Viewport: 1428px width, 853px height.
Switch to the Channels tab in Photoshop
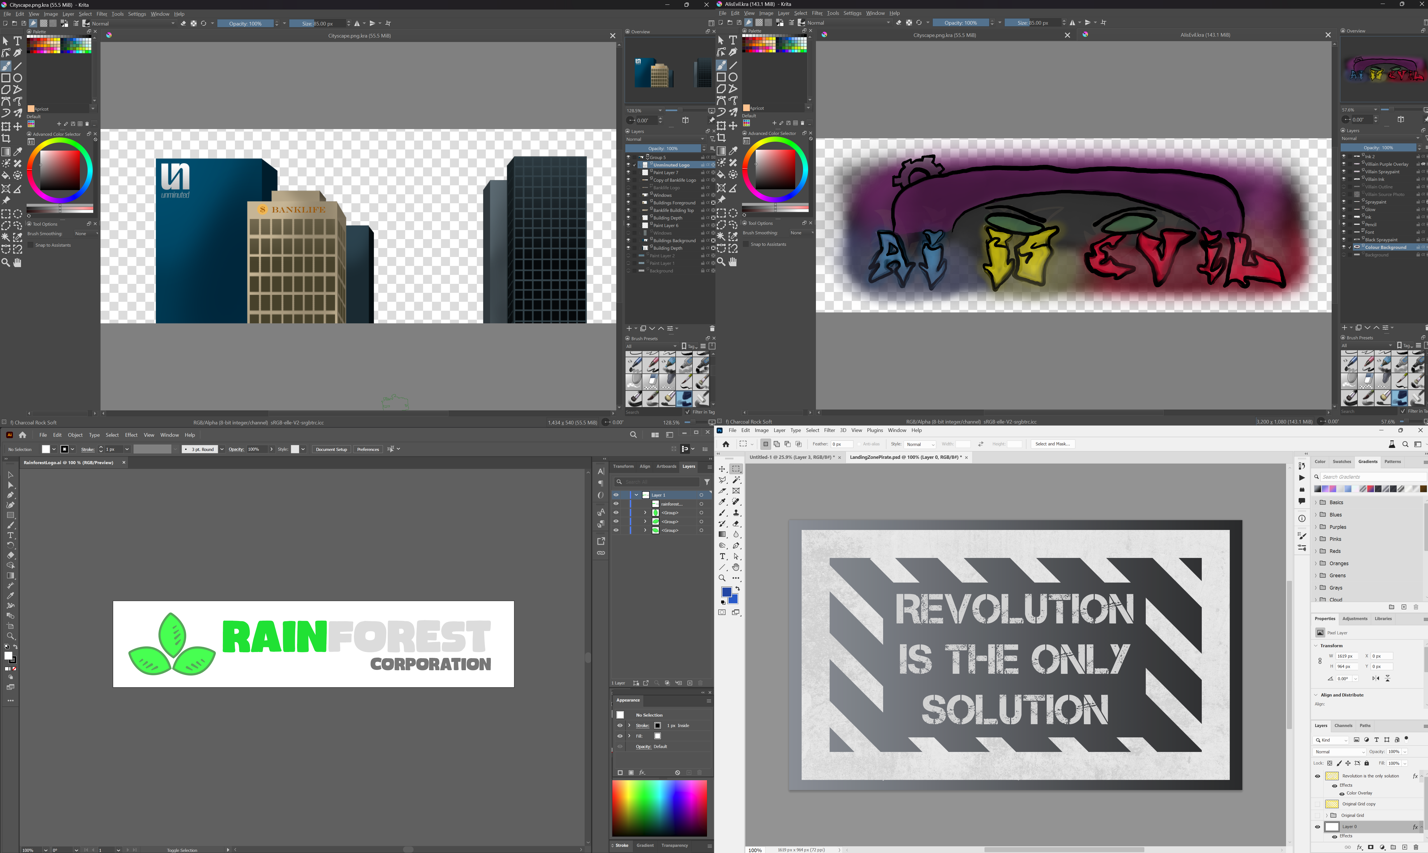click(x=1343, y=725)
